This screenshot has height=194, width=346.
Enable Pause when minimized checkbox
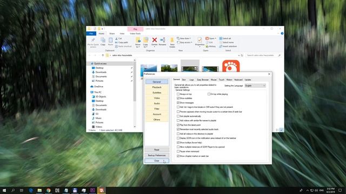[x=178, y=151]
